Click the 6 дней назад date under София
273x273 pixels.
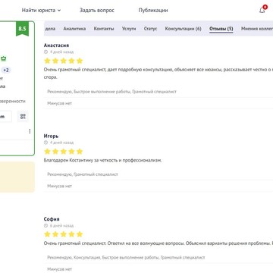pyautogui.click(x=61, y=225)
